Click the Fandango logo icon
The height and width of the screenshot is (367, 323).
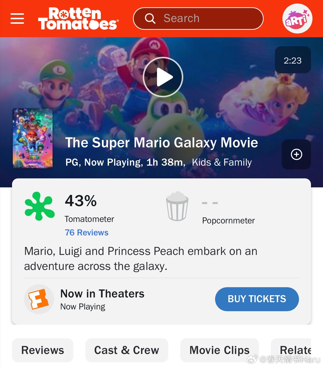pyautogui.click(x=39, y=299)
